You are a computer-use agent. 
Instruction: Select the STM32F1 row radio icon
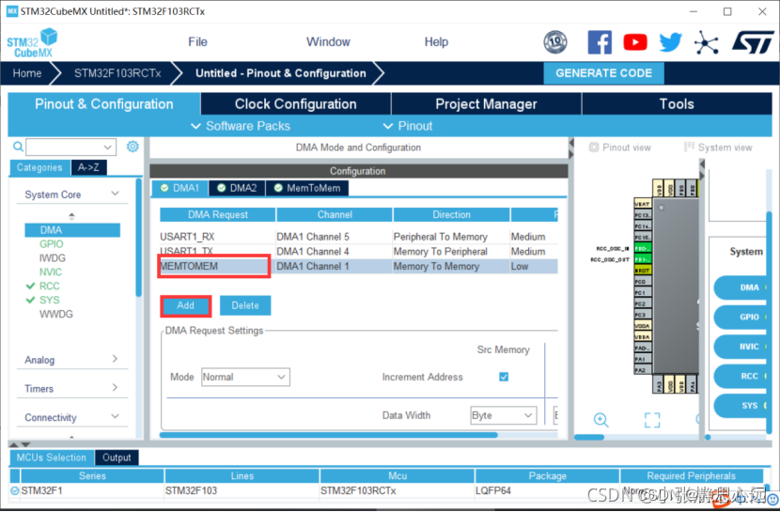coord(15,490)
